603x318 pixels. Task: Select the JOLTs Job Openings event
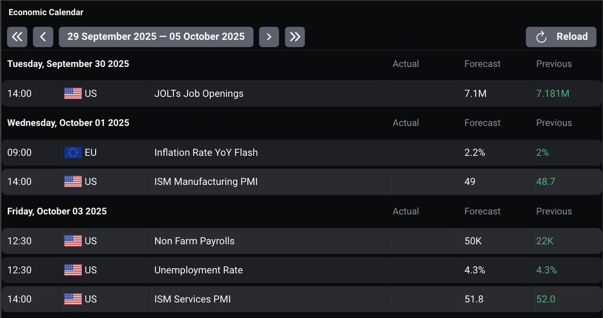(x=199, y=93)
